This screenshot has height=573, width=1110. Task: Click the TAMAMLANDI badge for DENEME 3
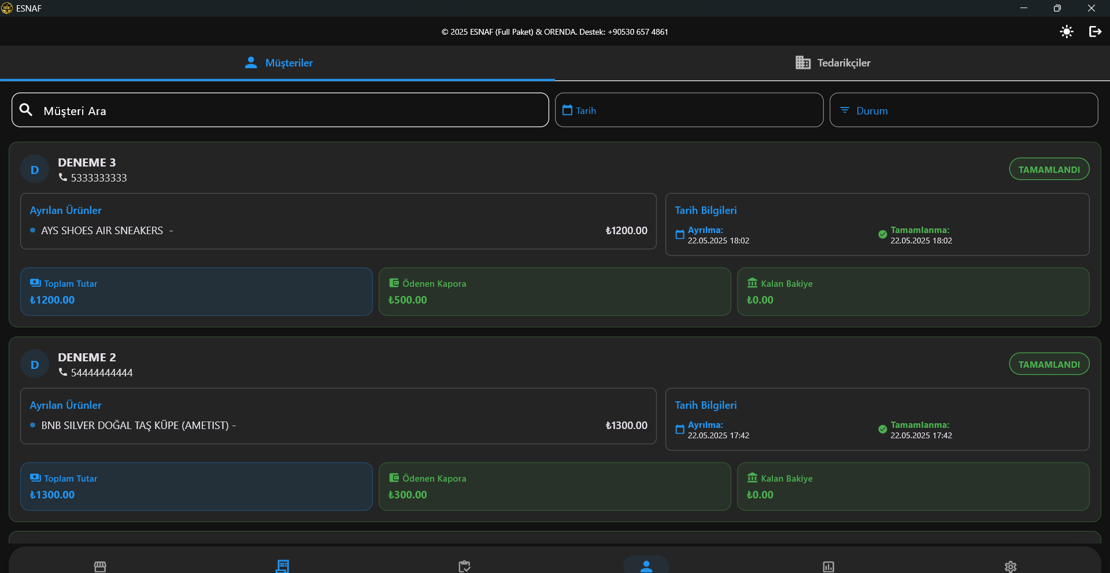(x=1049, y=169)
